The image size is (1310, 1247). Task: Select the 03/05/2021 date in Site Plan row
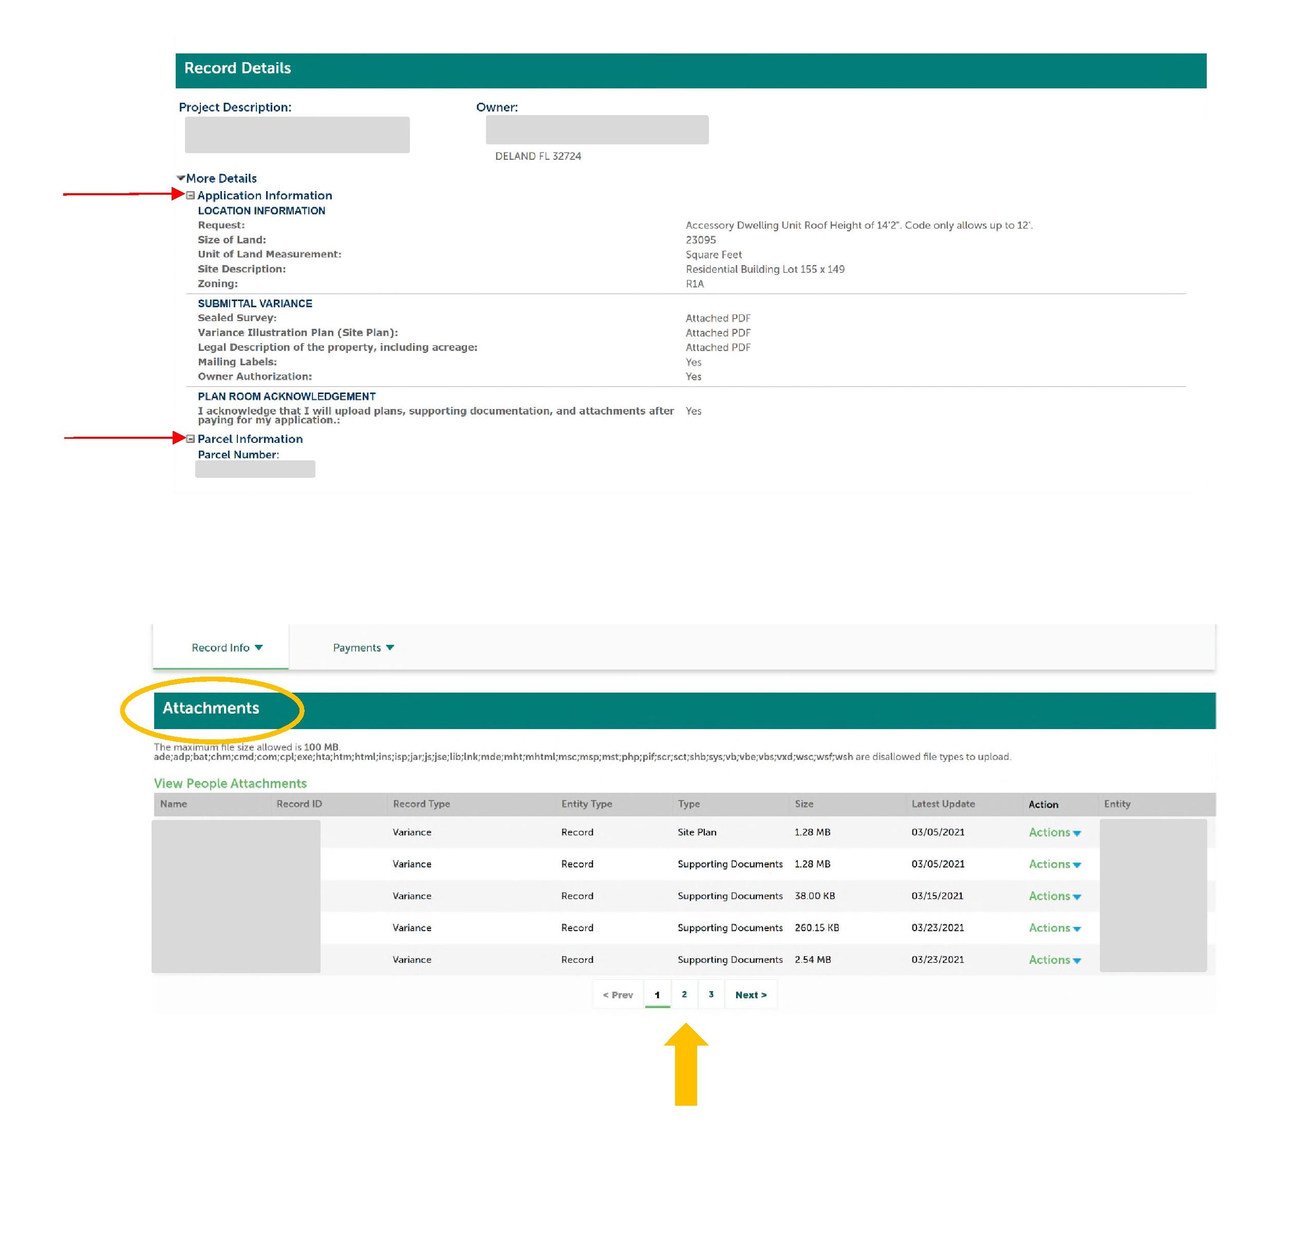click(937, 832)
